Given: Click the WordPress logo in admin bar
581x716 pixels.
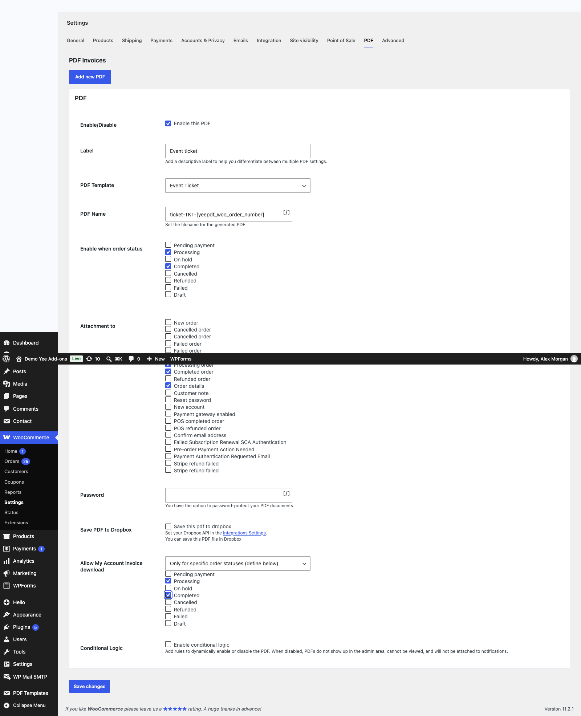Looking at the screenshot, I should click(x=6, y=359).
